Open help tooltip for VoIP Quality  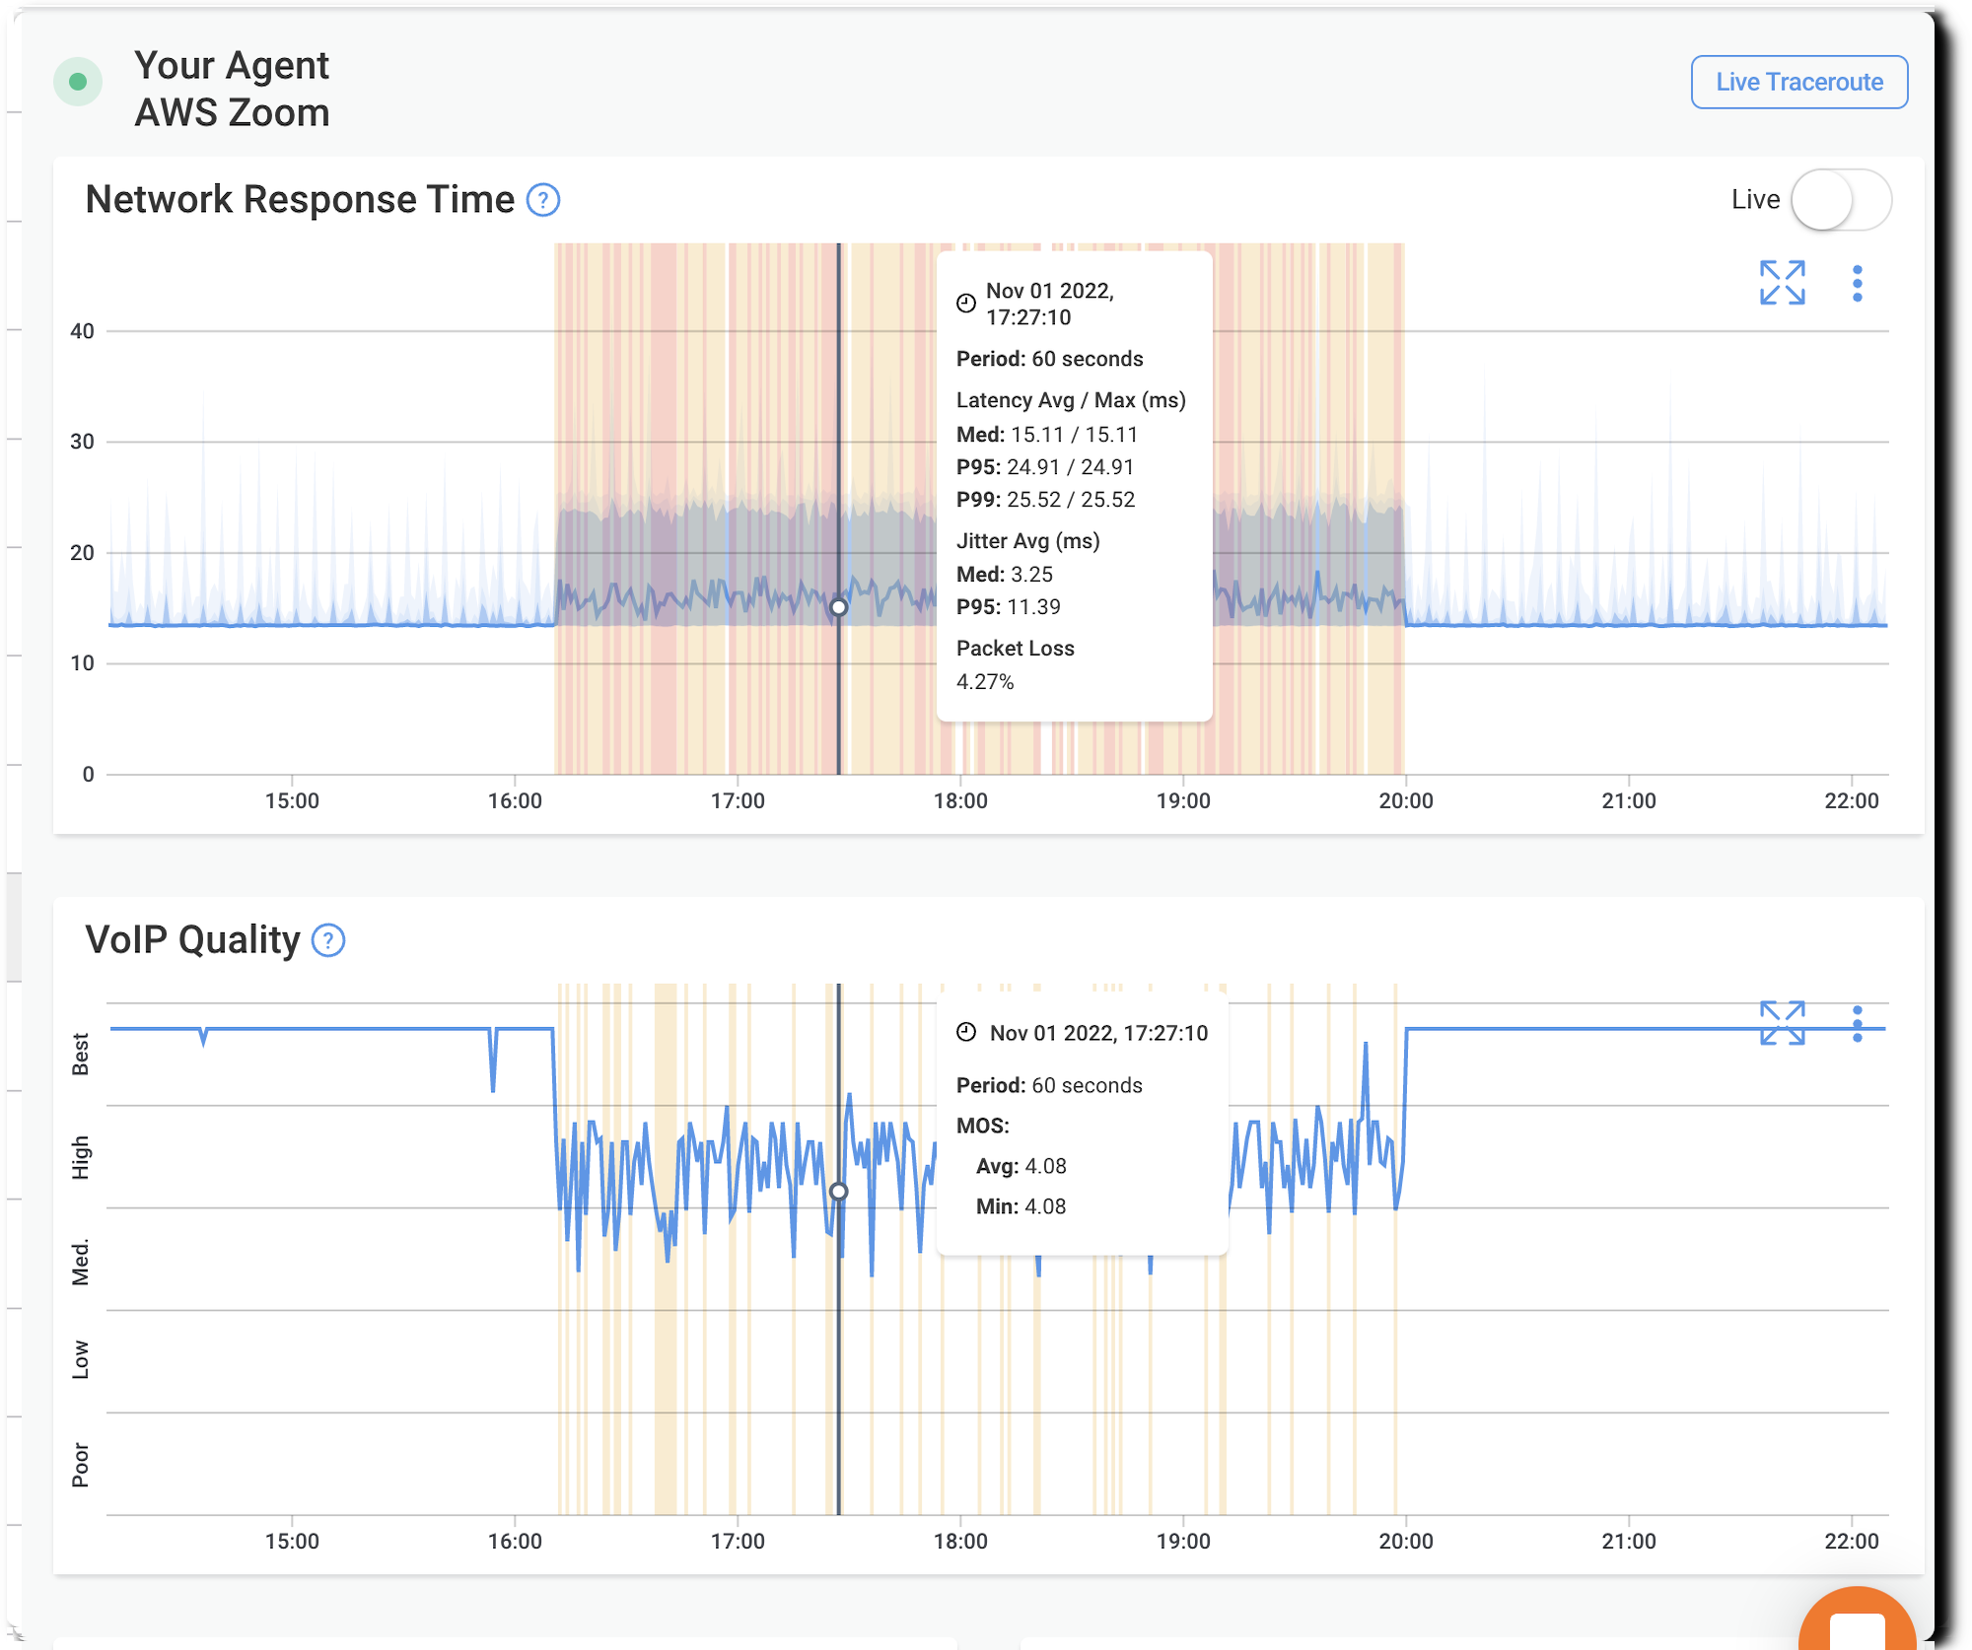coord(328,941)
